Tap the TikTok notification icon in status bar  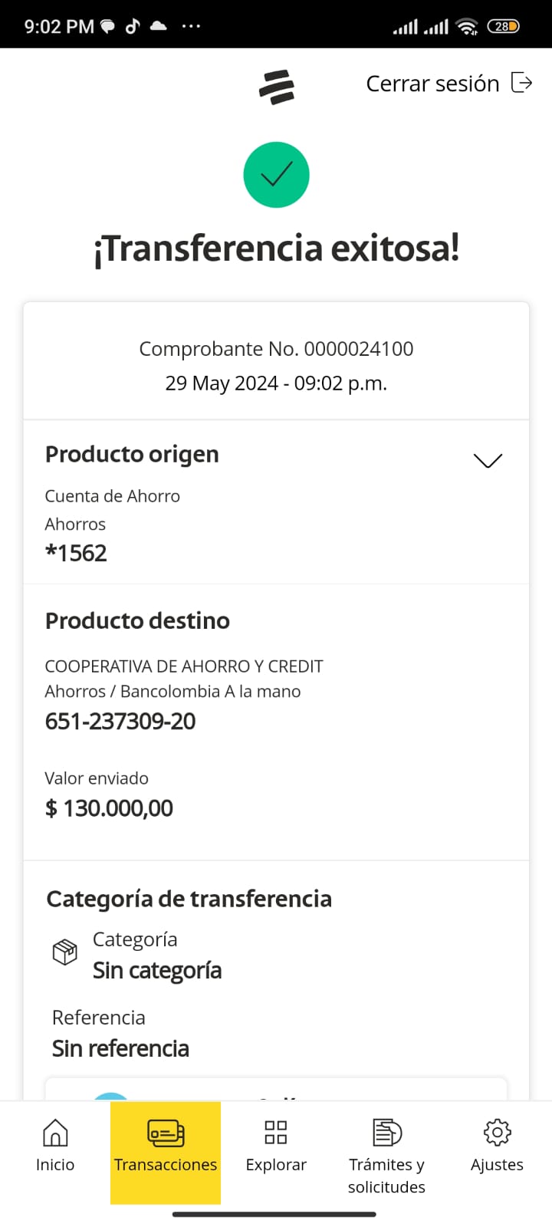tap(133, 26)
